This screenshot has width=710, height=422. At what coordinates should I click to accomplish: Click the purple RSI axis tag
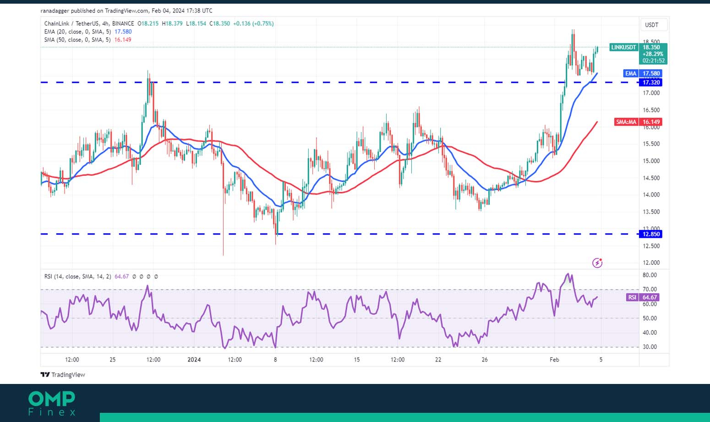(632, 297)
